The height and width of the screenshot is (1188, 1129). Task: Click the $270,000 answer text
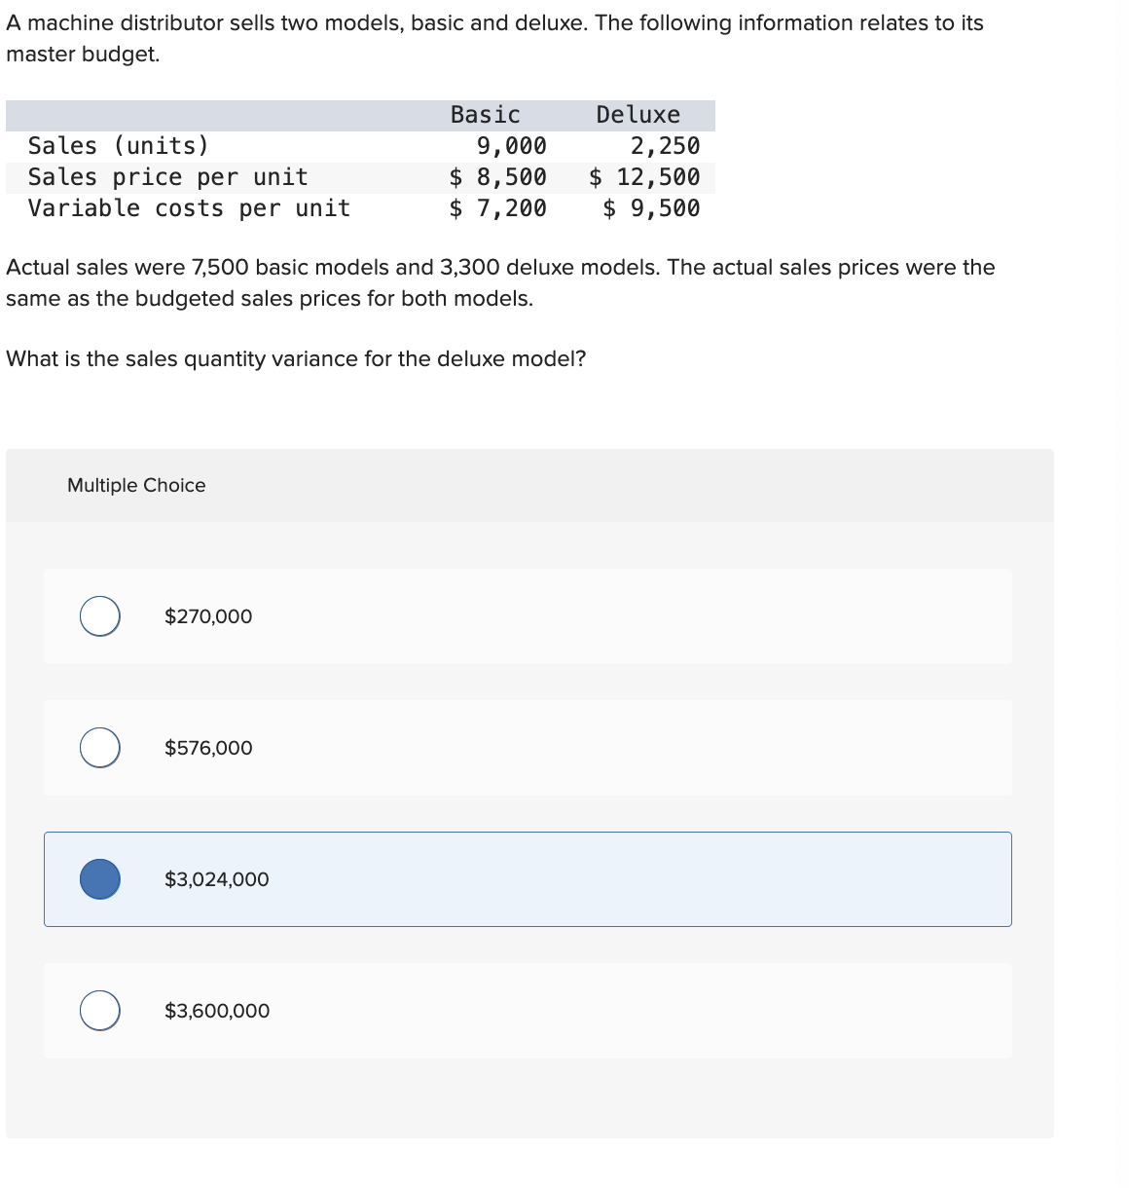tap(208, 616)
